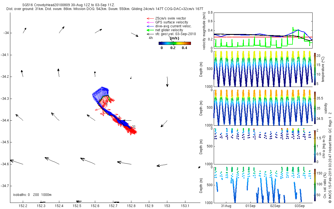334x209 pixels.
Task: Click the black sfc geo. vel. legend arrow
Action: click(150, 34)
